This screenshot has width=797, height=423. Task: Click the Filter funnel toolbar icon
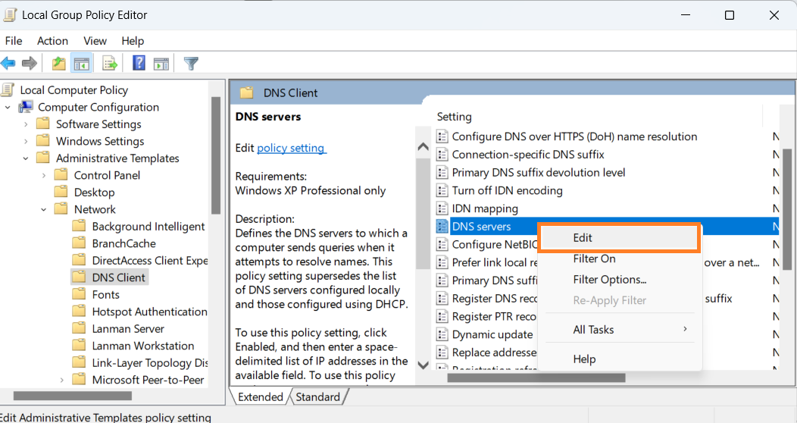[x=191, y=63]
